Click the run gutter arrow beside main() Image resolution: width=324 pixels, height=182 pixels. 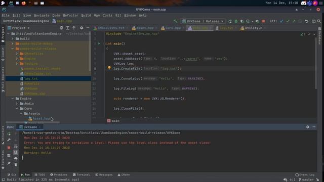[99, 43]
